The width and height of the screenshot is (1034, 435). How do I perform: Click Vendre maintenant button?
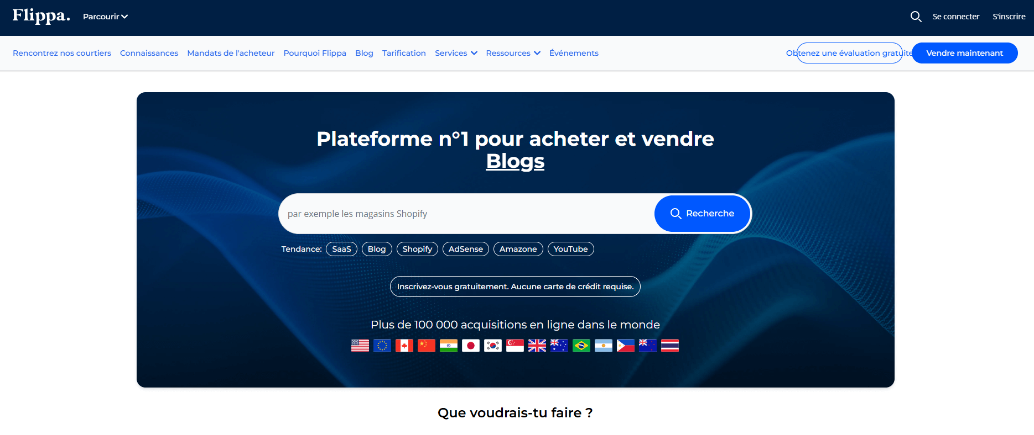965,53
